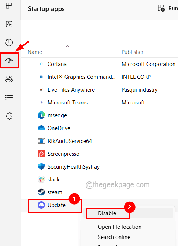Screen dimensions: 178x246
Task: Select the SecurityHealthSystray row name
Action: point(74,167)
